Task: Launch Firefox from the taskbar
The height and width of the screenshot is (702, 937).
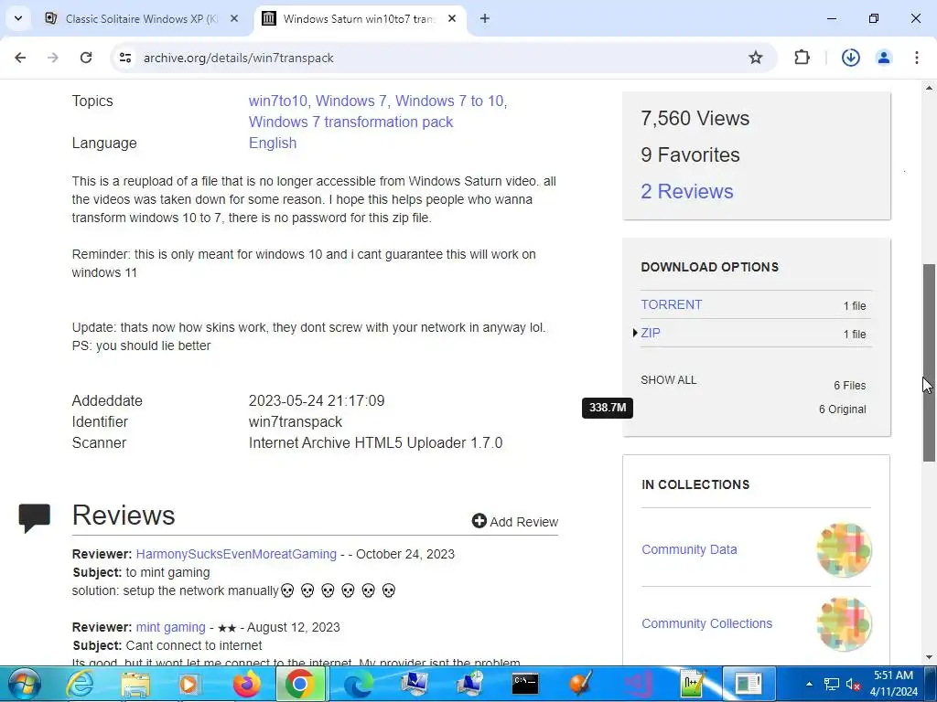Action: pyautogui.click(x=247, y=684)
